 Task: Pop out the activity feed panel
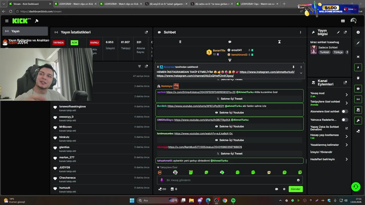tap(146, 66)
